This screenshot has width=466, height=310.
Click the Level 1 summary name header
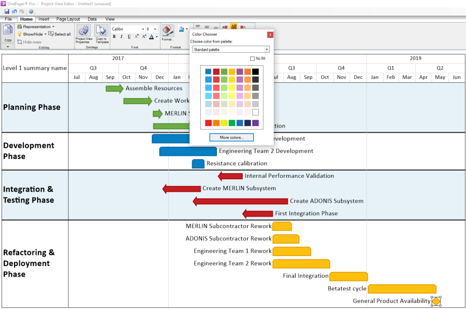(35, 68)
